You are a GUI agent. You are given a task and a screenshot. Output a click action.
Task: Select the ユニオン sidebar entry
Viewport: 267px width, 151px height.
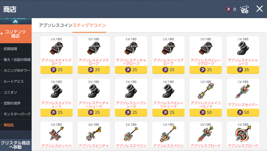[x=16, y=92]
